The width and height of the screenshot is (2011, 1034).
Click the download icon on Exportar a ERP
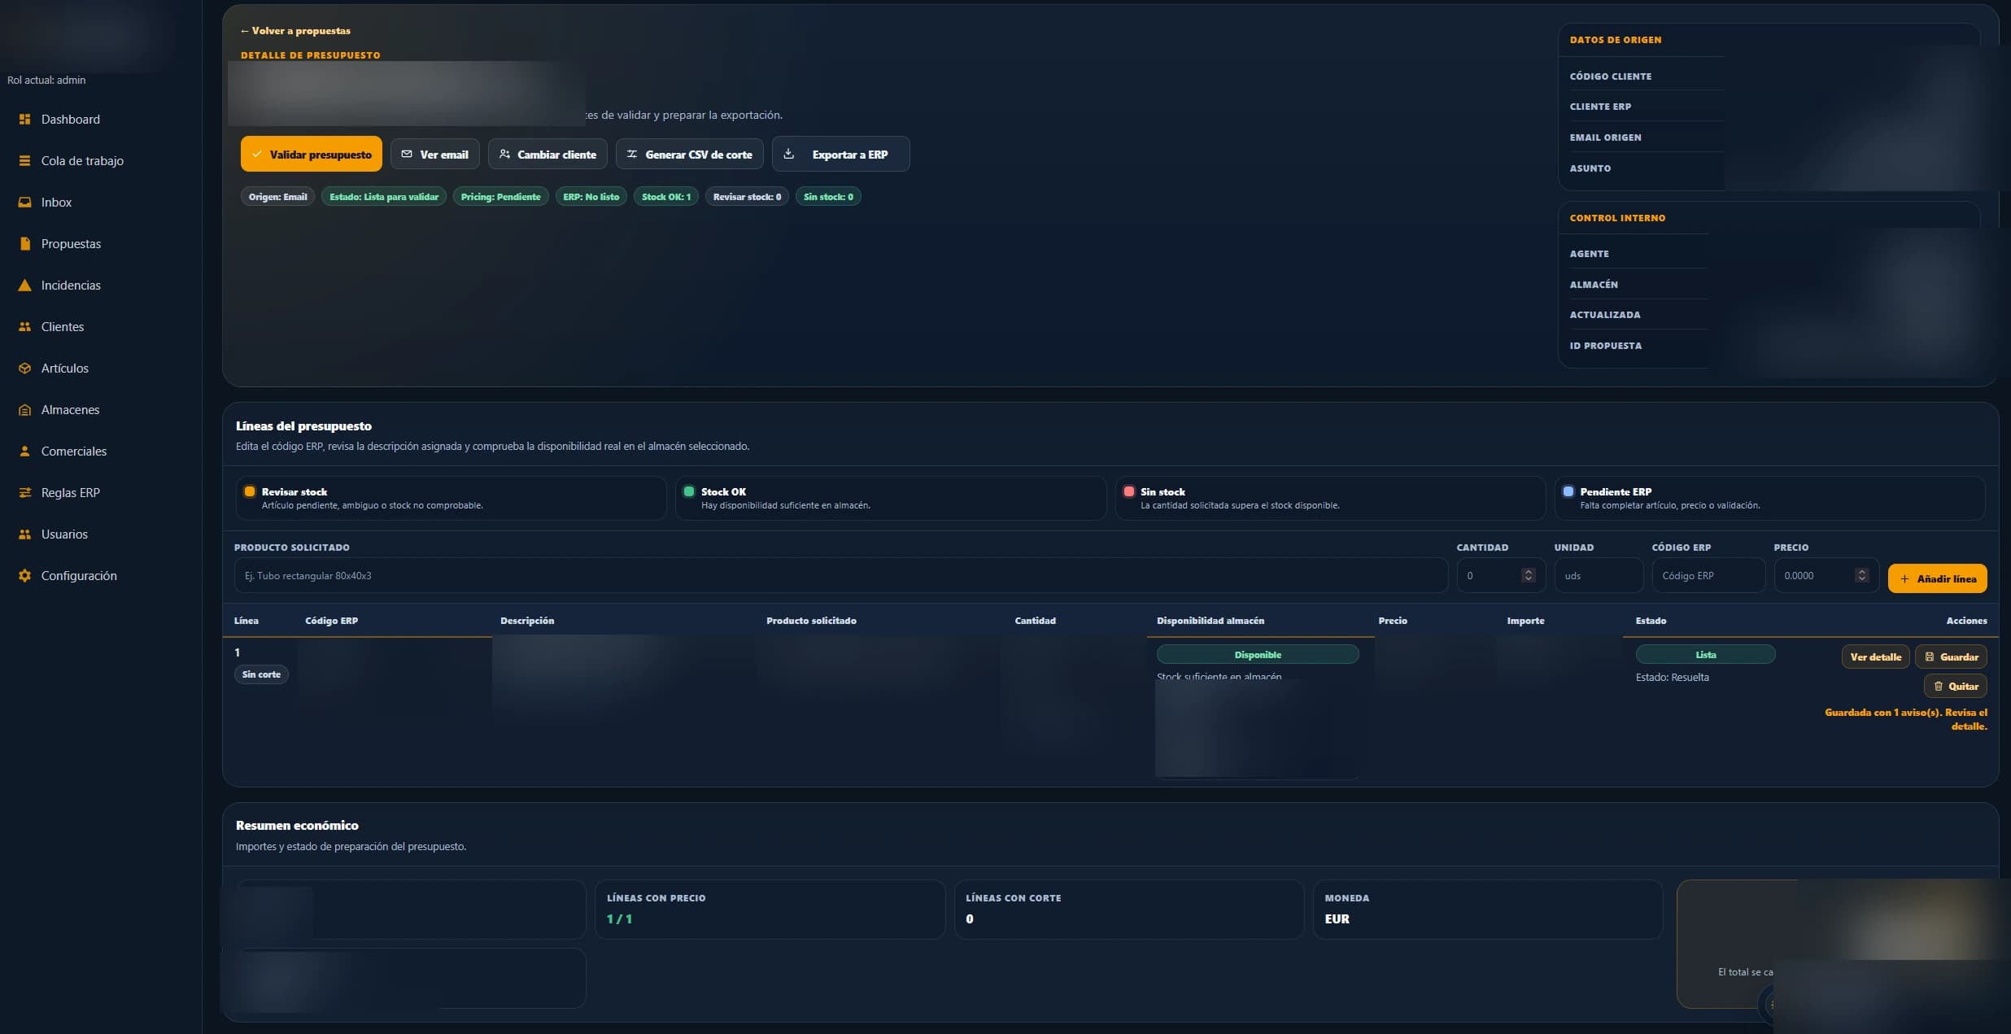click(788, 153)
